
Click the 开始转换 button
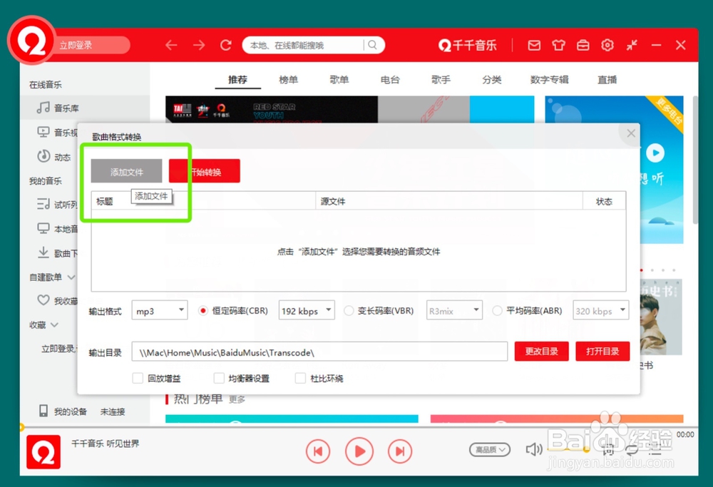click(x=205, y=171)
